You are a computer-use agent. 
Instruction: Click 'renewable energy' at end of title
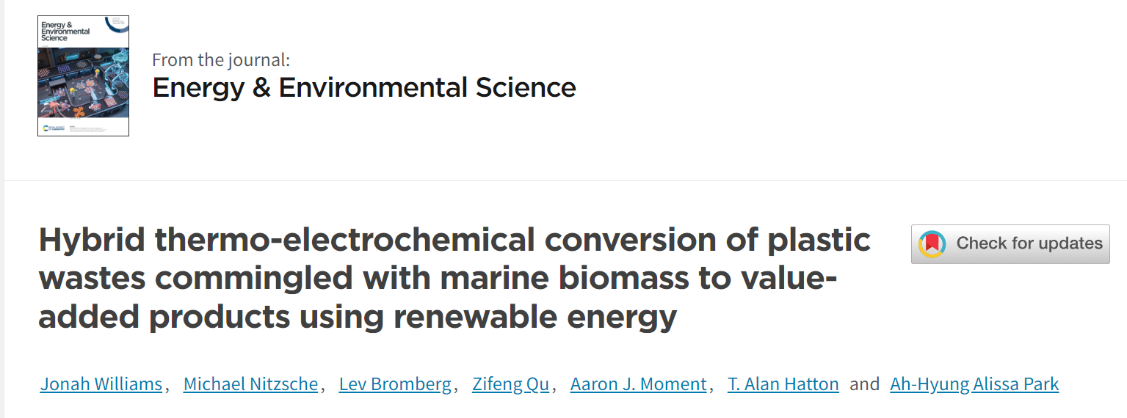pos(535,317)
